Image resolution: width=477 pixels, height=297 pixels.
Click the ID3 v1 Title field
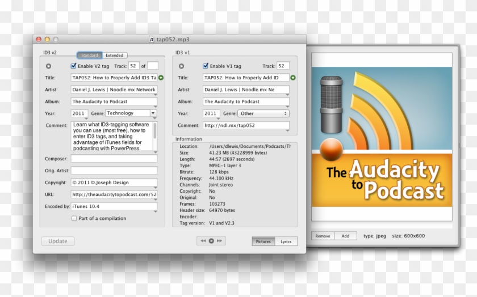[x=246, y=78]
